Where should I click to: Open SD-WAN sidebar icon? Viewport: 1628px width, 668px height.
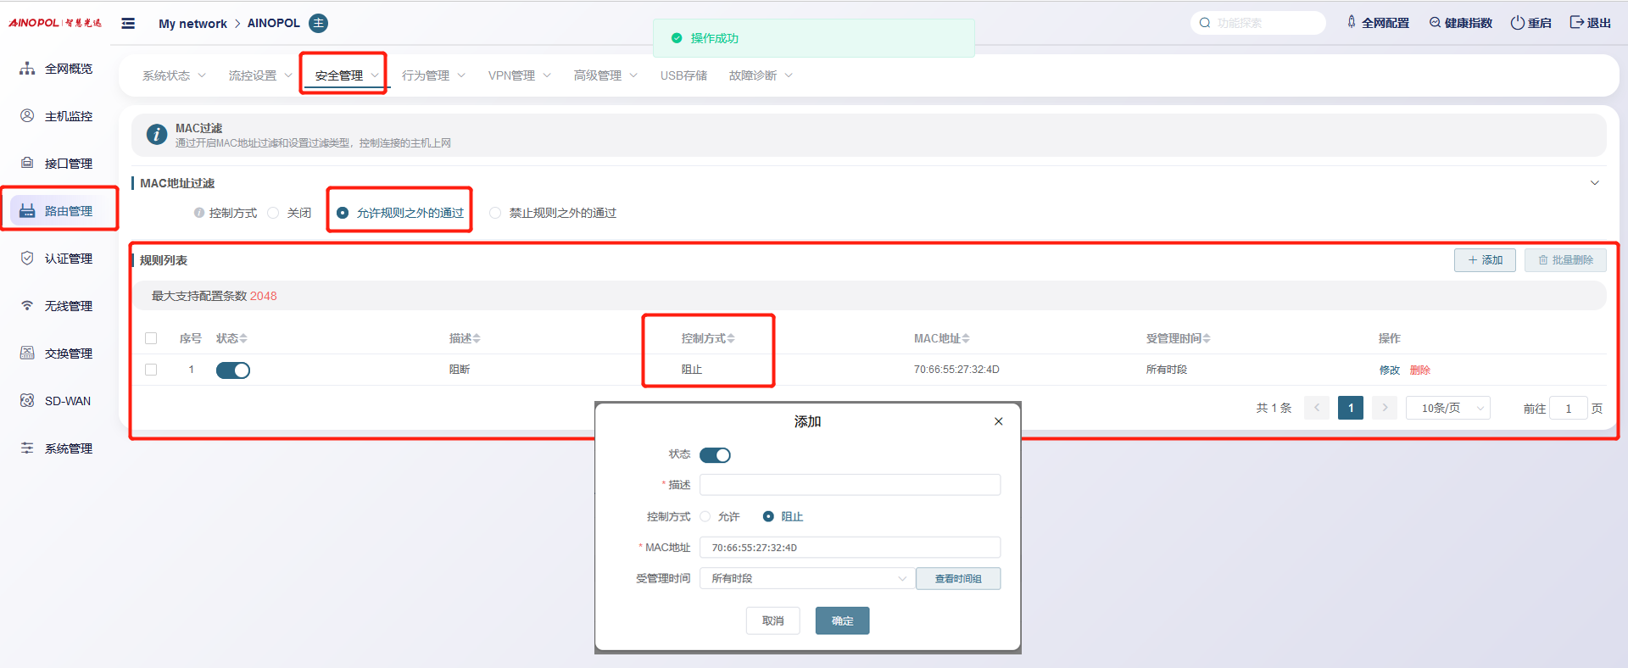click(27, 401)
